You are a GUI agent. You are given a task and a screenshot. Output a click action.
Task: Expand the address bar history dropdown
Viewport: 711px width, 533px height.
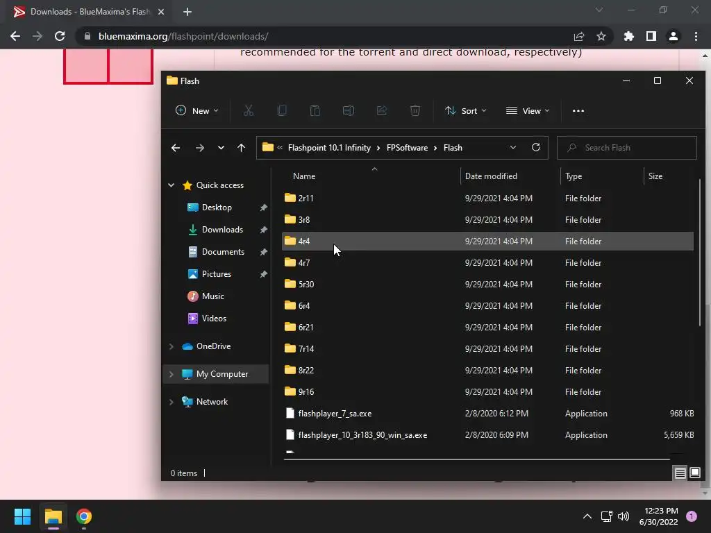pyautogui.click(x=513, y=147)
